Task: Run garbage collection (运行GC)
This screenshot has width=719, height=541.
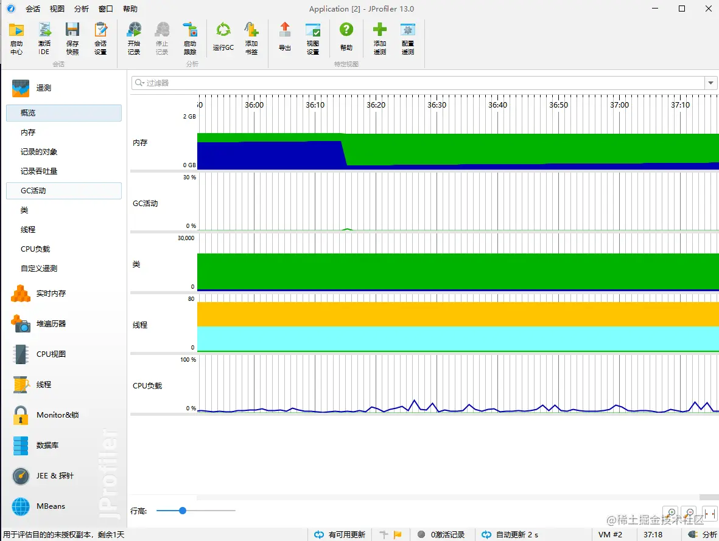Action: click(x=223, y=36)
